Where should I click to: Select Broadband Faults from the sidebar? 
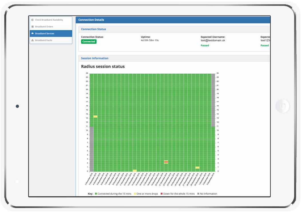coord(43,40)
